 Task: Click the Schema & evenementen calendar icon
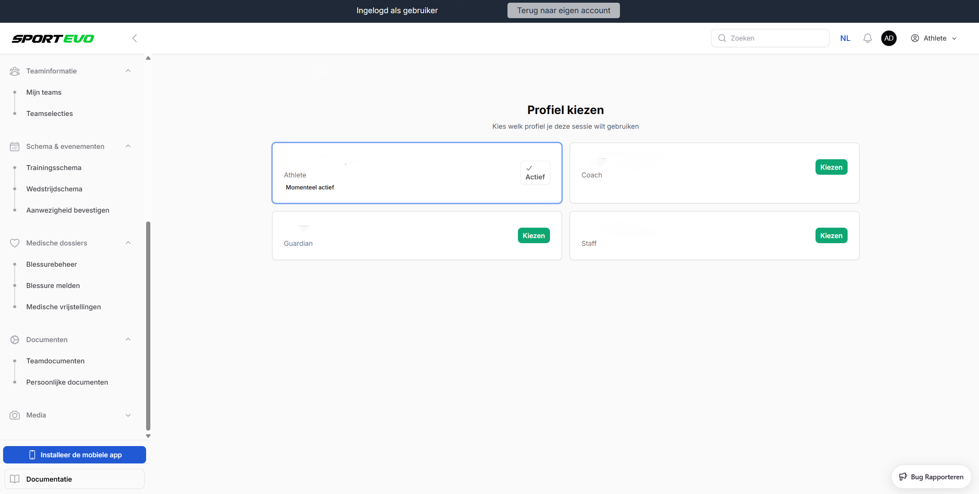pyautogui.click(x=15, y=146)
